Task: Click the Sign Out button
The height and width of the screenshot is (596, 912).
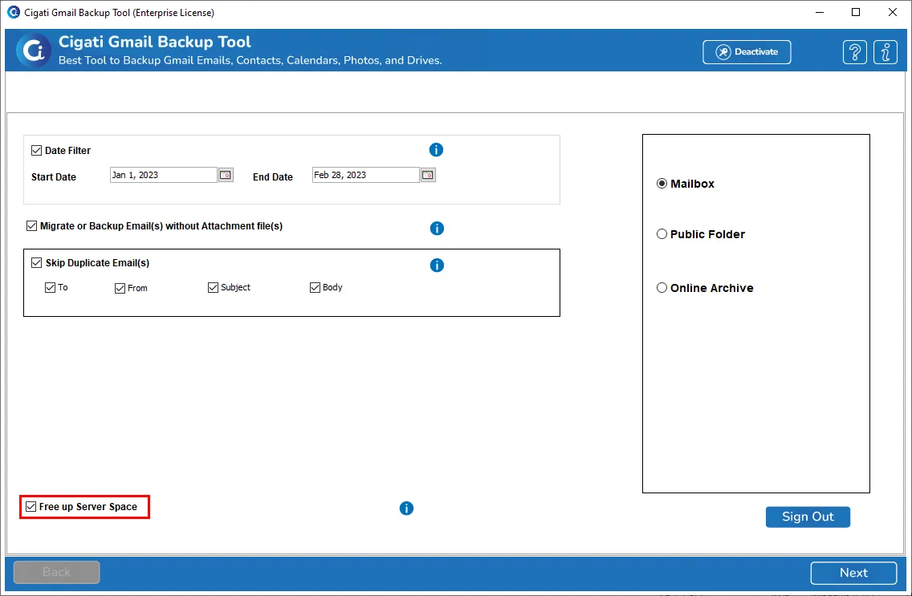Action: click(x=808, y=517)
